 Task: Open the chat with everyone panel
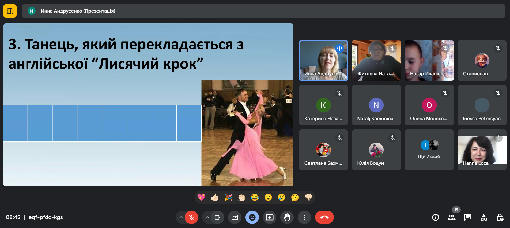[468, 217]
